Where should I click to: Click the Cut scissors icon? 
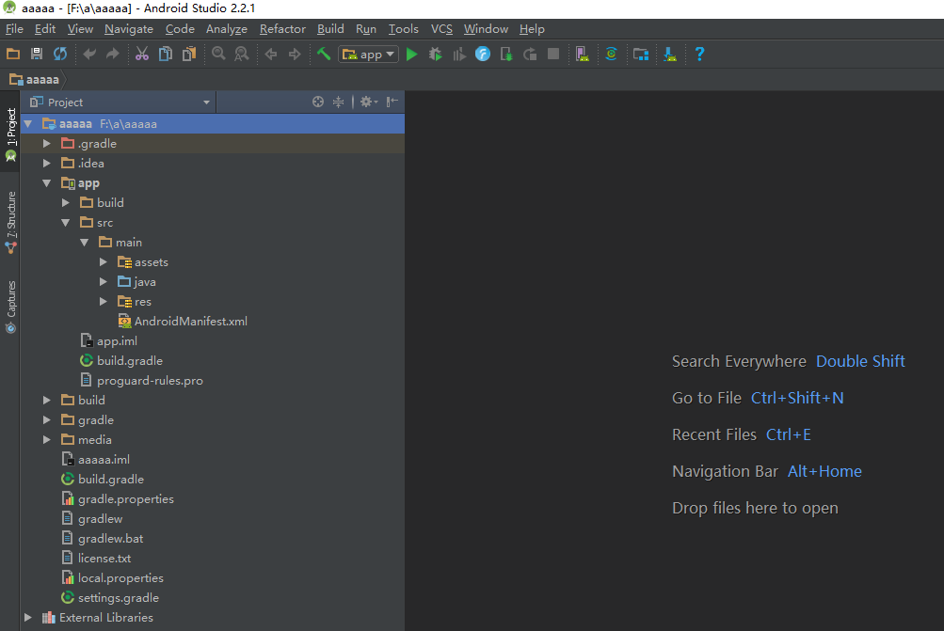142,55
